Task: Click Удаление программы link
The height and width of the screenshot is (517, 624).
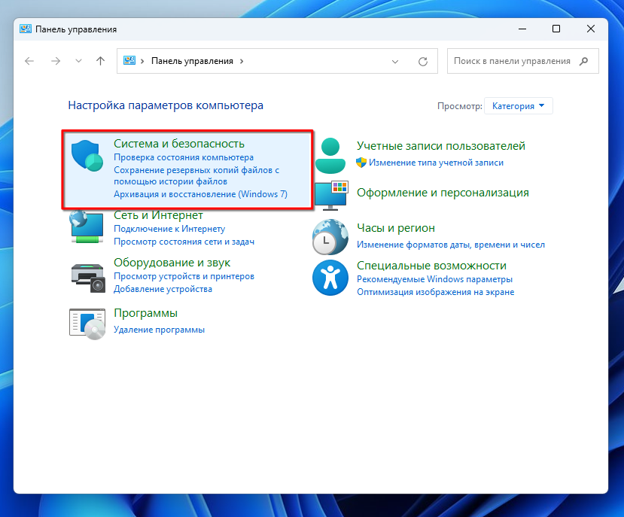Action: click(159, 330)
